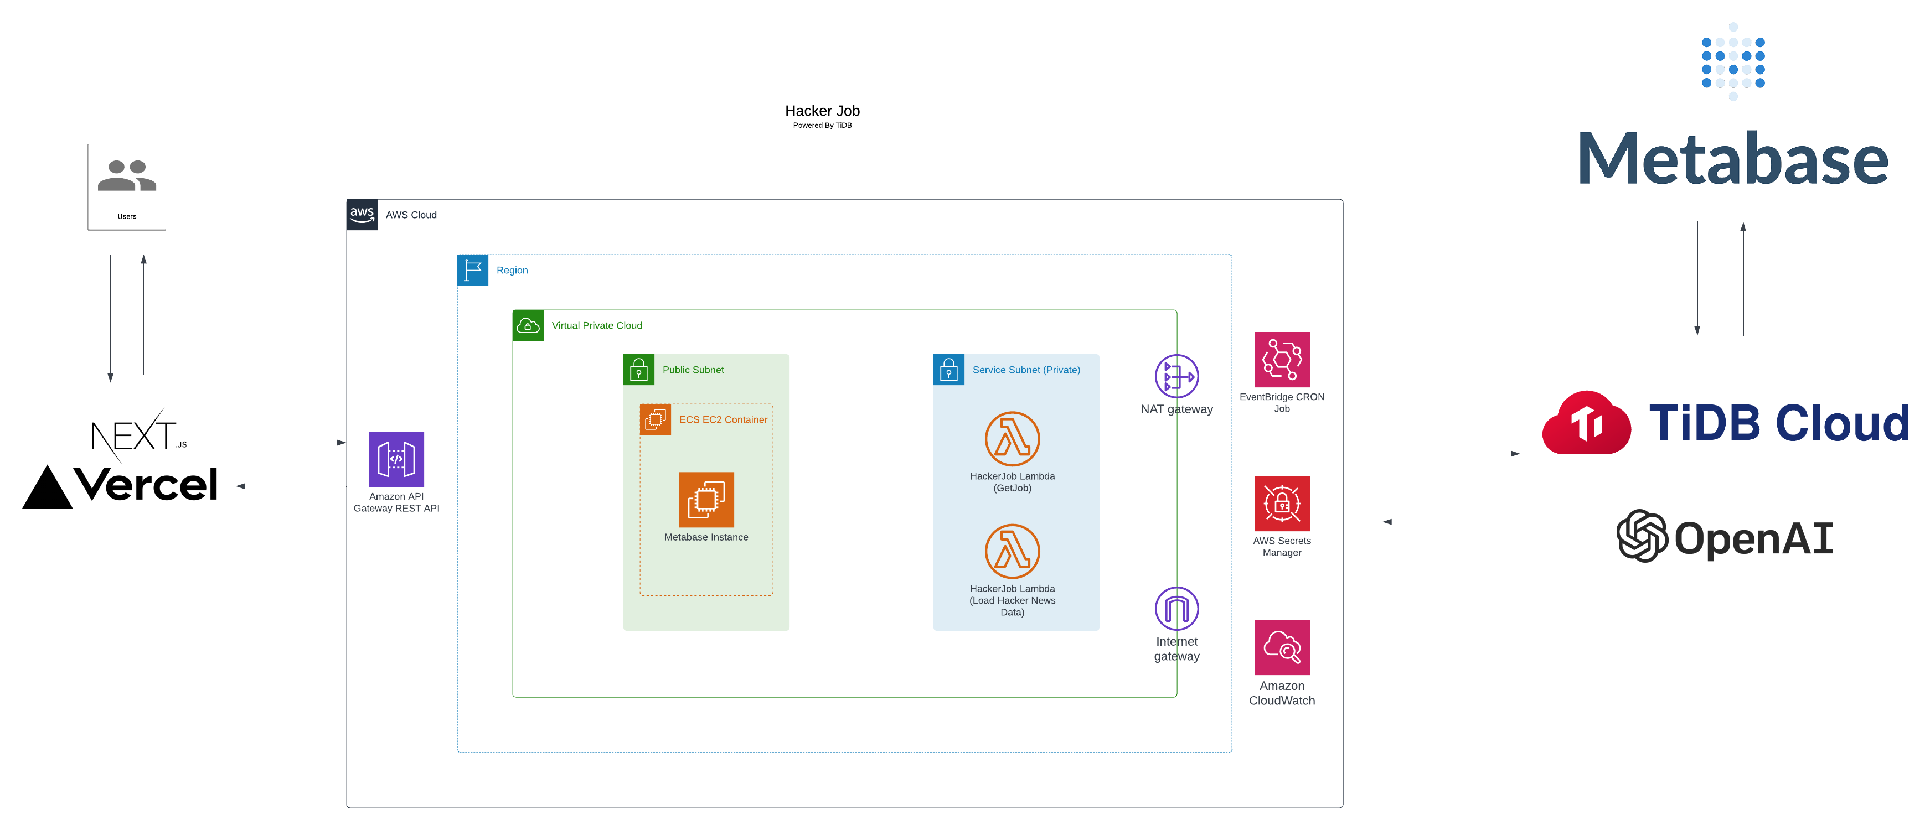The image size is (1930, 830).
Task: Select the Metabase Instance EC2 icon
Action: (706, 499)
